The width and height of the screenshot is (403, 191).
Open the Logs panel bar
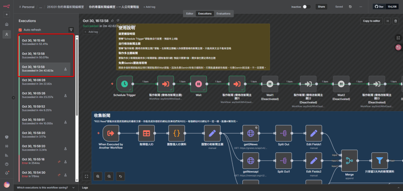coord(240,188)
